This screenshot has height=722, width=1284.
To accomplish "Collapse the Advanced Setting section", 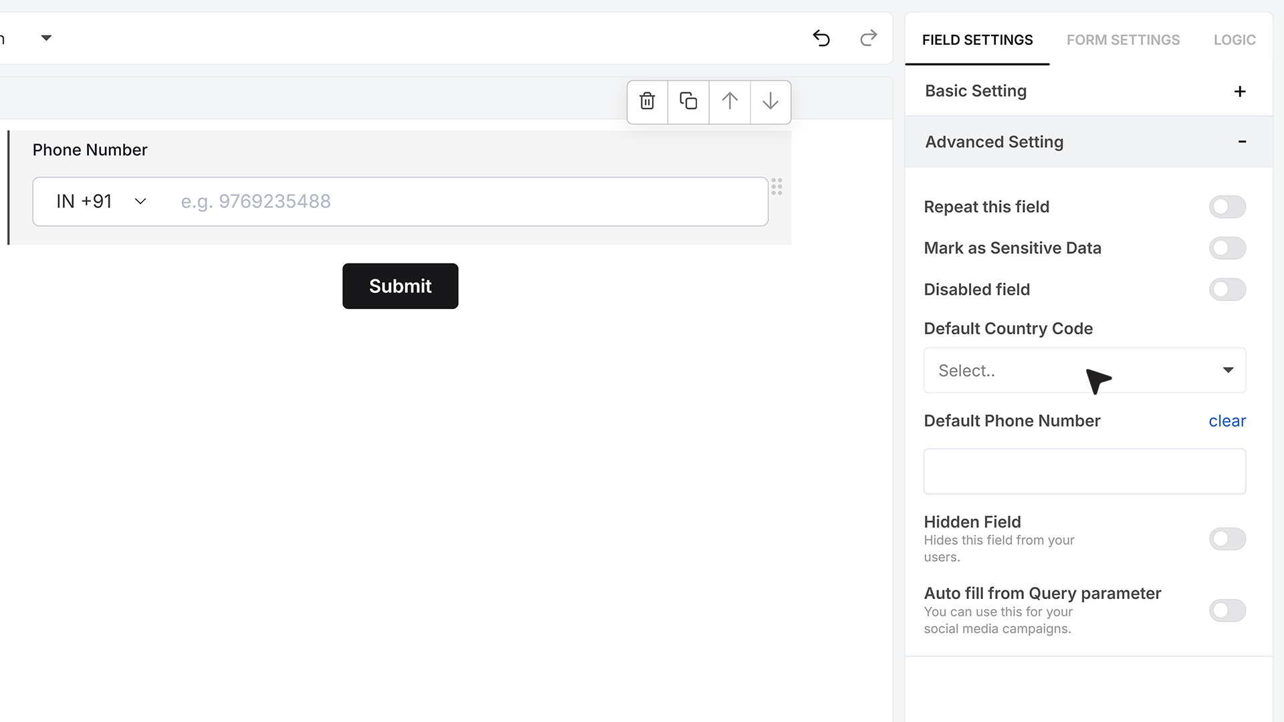I will 1088,142.
